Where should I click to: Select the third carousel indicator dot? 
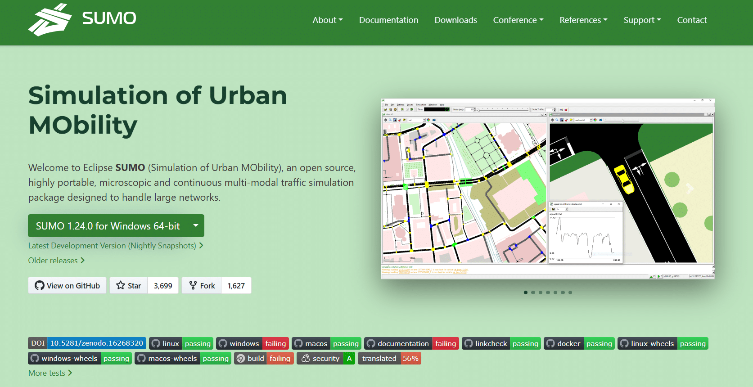(541, 292)
